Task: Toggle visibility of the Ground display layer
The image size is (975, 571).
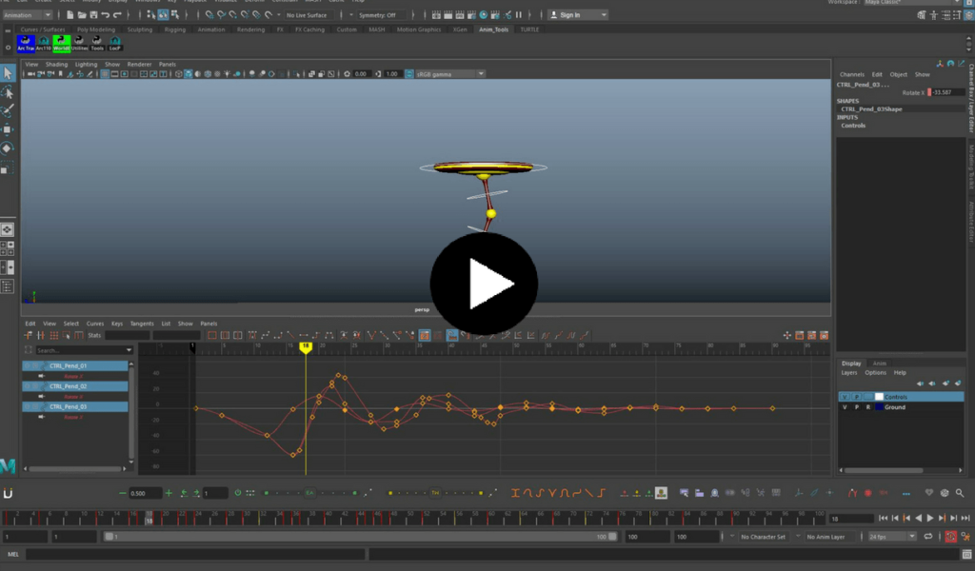Action: pos(844,406)
